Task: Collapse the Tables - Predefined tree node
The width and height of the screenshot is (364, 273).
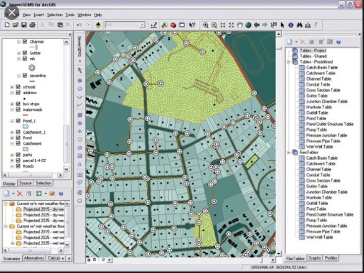Action: [289, 62]
